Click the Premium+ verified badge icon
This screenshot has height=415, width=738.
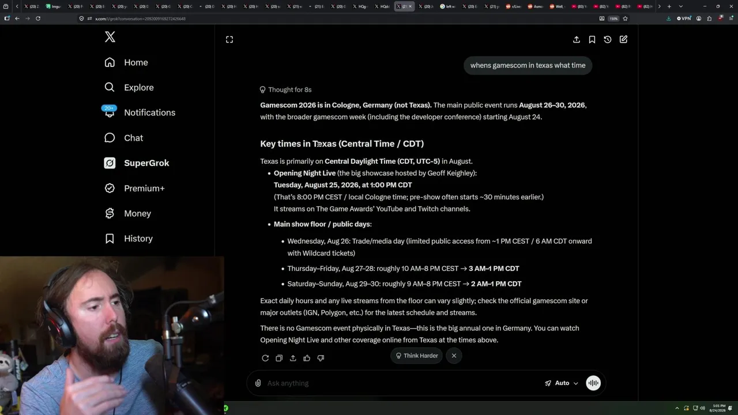point(110,188)
